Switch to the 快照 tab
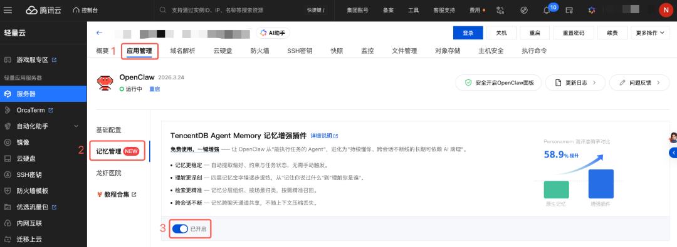 pos(337,51)
